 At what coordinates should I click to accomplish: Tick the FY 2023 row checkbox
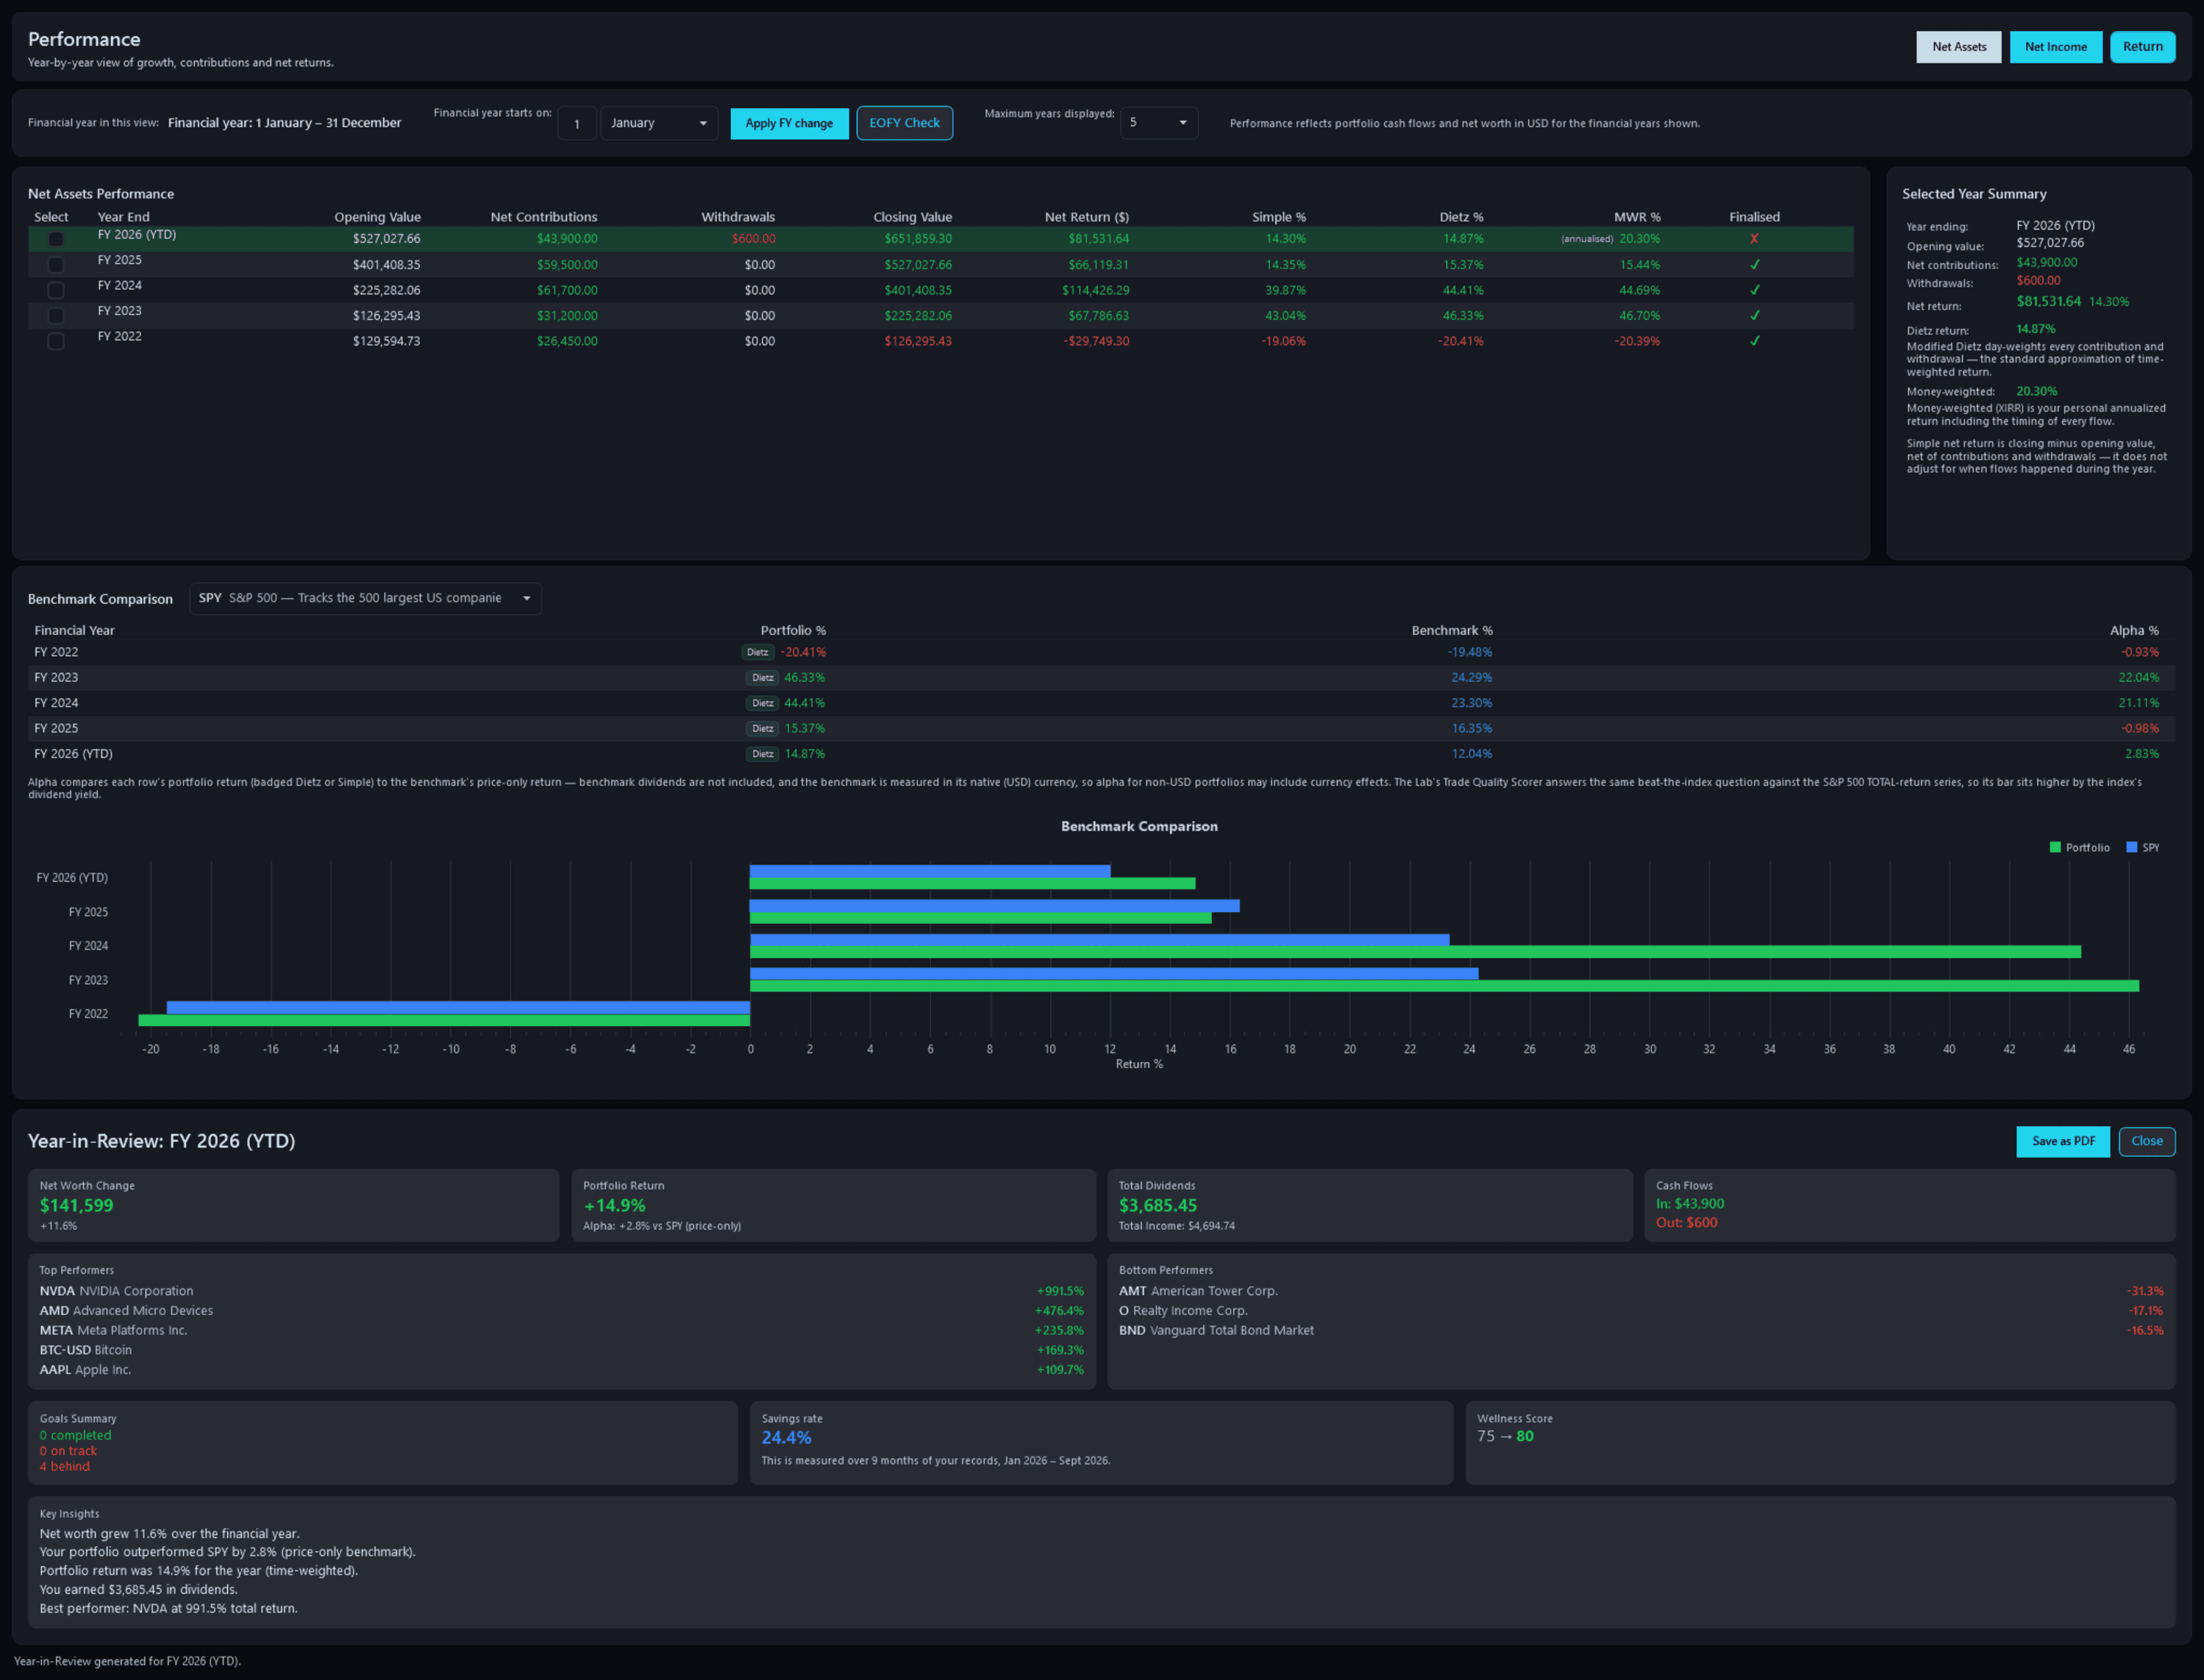pyautogui.click(x=56, y=316)
